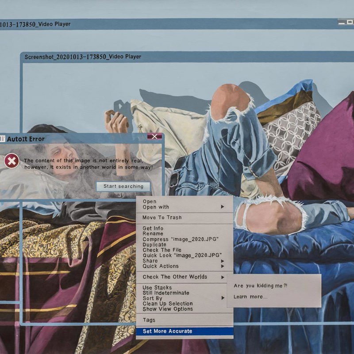Expand the Open with submenu arrow

(x=223, y=207)
